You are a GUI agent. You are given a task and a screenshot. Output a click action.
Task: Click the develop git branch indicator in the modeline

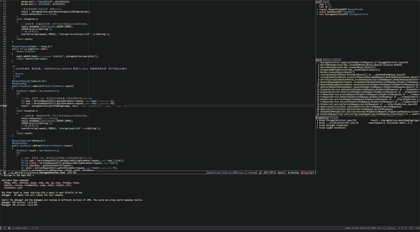point(293,172)
